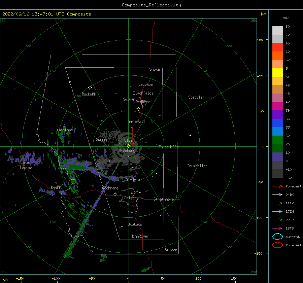Screen dimensions: 303x283
Task: Click the Lake Louise label
Action: click(x=26, y=165)
